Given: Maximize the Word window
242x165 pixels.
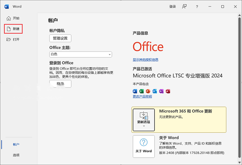Looking at the screenshot, I should (x=222, y=6).
